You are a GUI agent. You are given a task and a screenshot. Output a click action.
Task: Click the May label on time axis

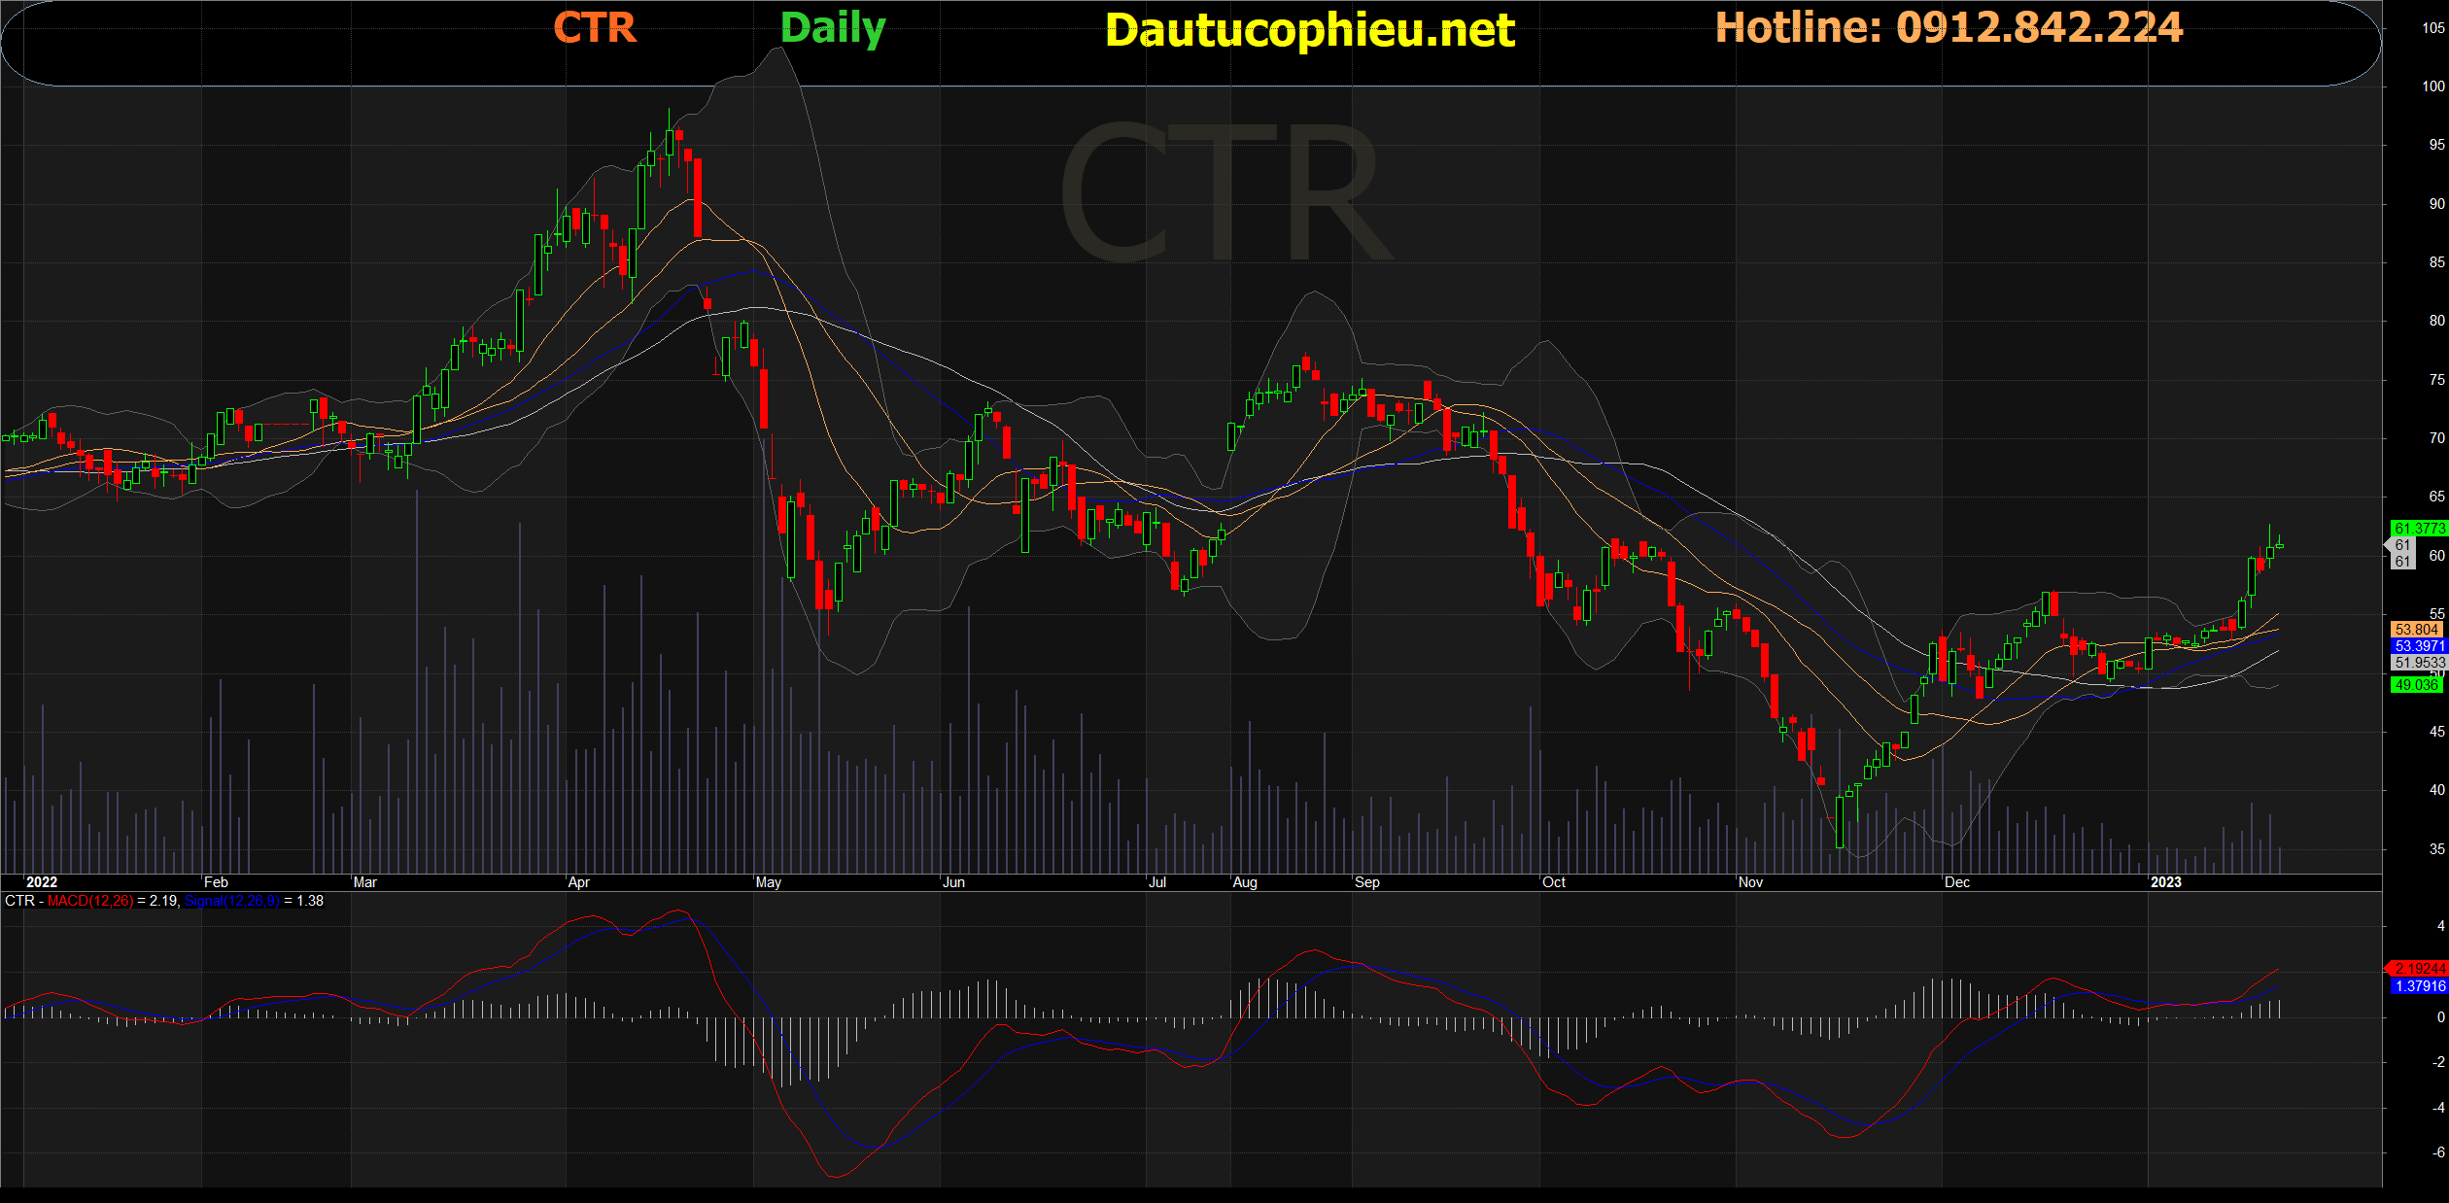(768, 882)
